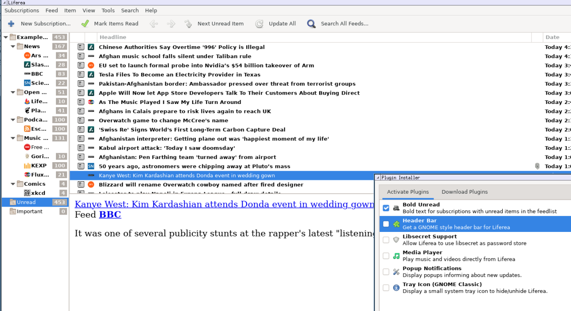This screenshot has height=311, width=571.
Task: Collapse the News folder in feed list
Action: pyautogui.click(x=13, y=47)
